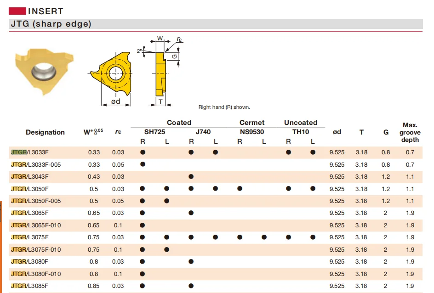Click the J740 R dot in JTGR/L3085F row
The height and width of the screenshot is (293, 434).
coord(191,286)
